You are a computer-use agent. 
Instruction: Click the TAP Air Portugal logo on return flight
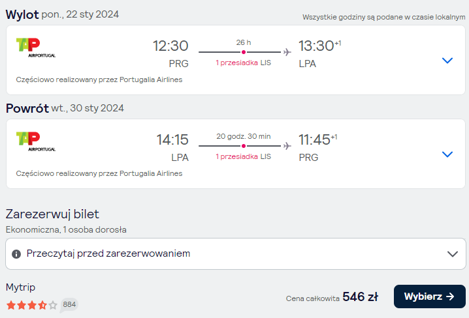[35, 141]
